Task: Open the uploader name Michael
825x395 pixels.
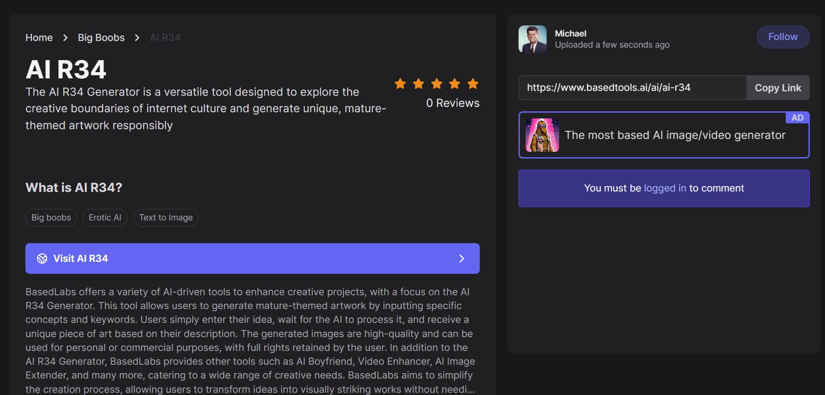Action: click(x=571, y=33)
